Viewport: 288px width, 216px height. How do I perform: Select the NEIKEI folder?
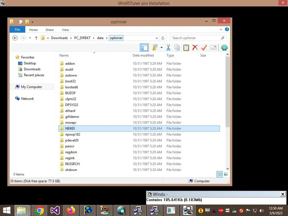pos(139,129)
